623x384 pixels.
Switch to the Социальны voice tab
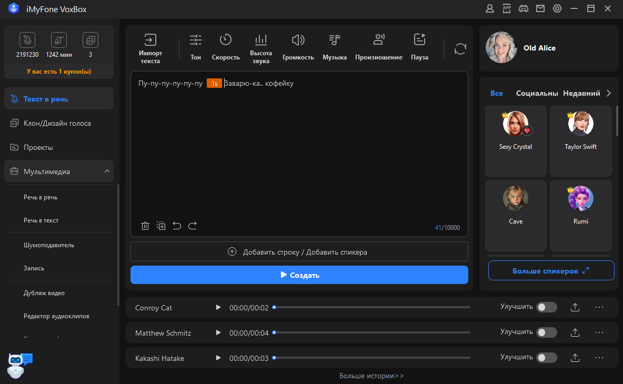click(x=537, y=93)
